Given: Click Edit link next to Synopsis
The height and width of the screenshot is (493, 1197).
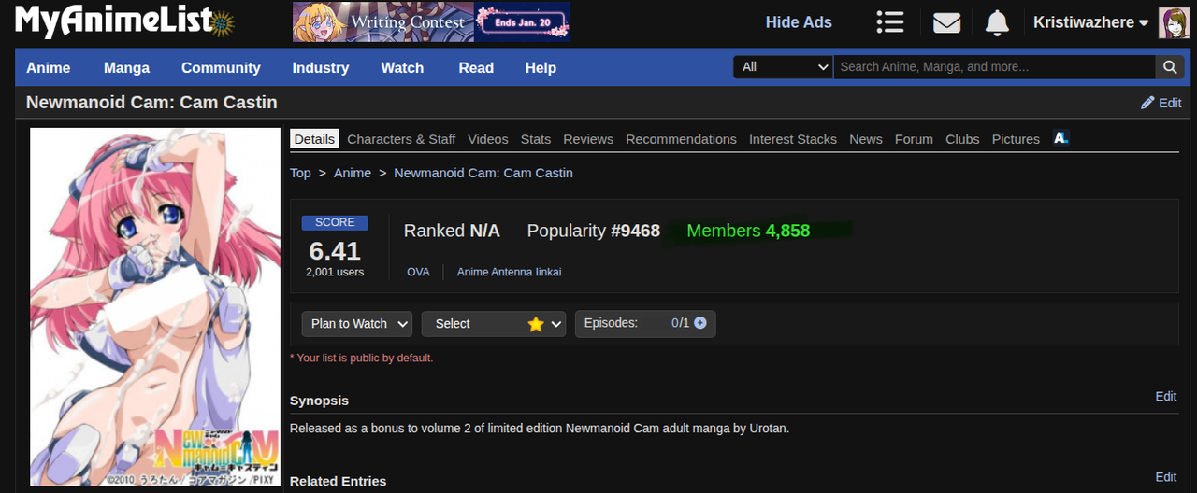Looking at the screenshot, I should 1166,396.
